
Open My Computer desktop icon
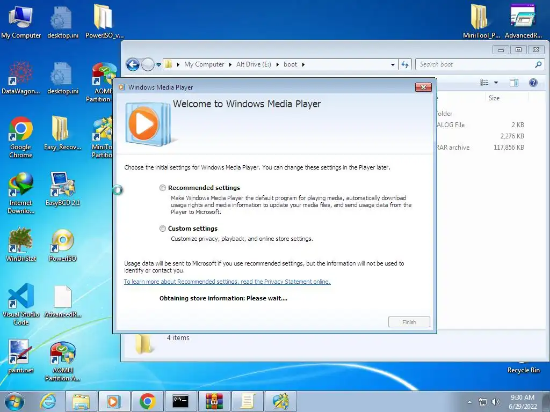pos(21,21)
